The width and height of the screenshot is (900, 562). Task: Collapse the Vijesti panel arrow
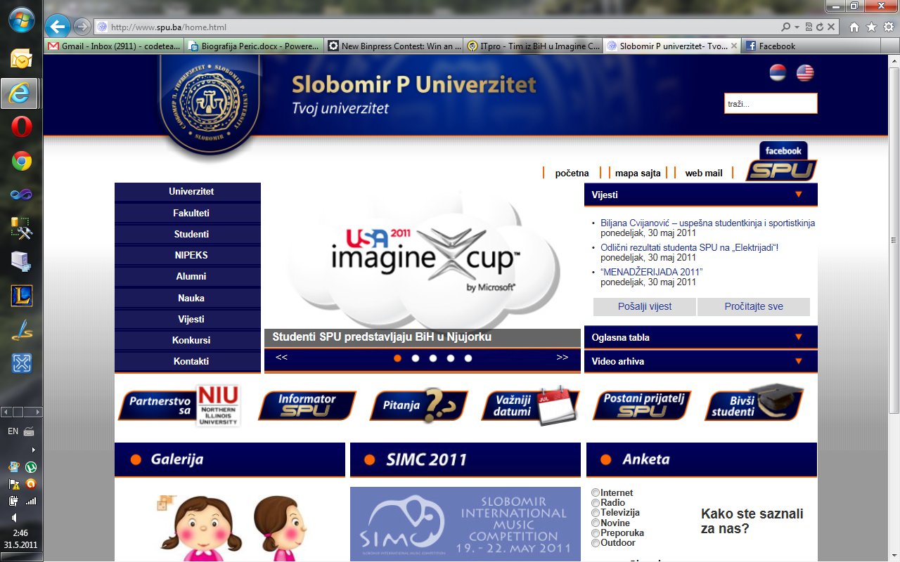coord(798,195)
